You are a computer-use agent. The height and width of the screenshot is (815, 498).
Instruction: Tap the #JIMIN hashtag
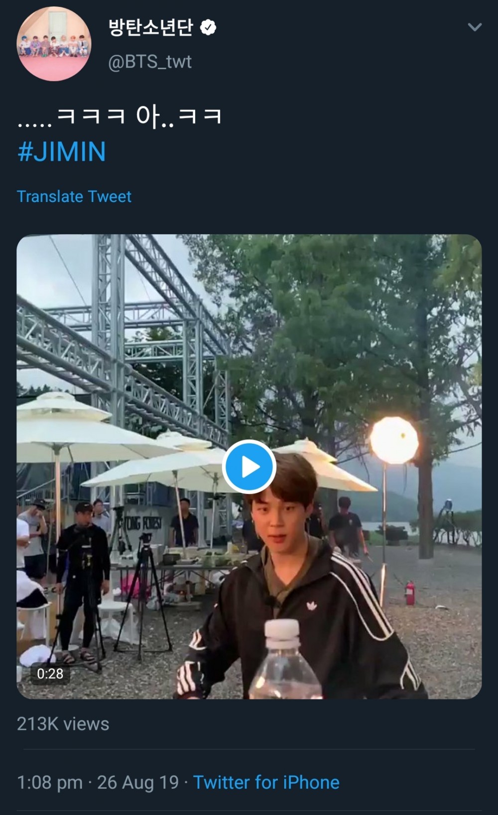click(62, 152)
